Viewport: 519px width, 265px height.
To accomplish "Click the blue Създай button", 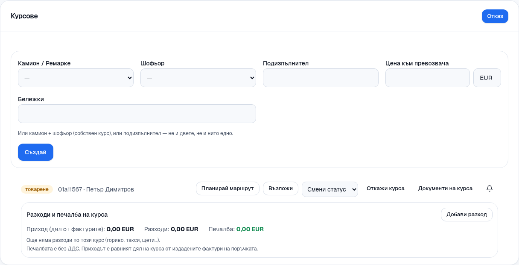I will click(x=35, y=152).
